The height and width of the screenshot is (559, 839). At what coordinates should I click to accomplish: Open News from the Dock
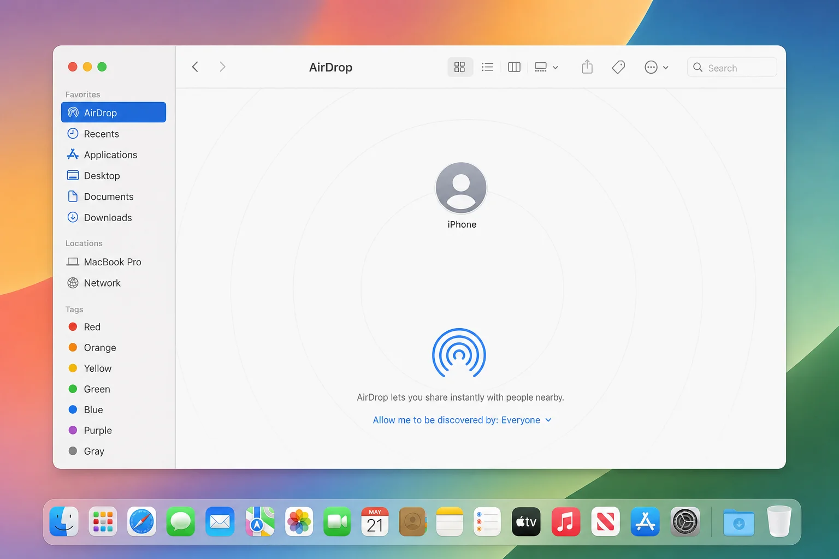click(605, 522)
